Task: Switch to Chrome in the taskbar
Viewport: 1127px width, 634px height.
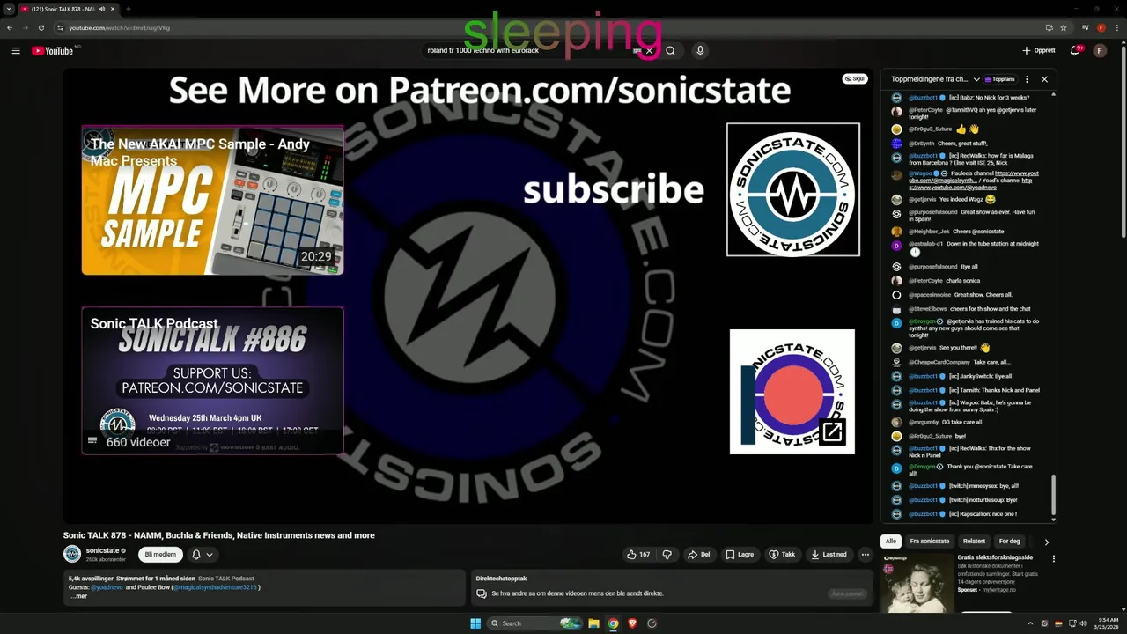Action: (613, 623)
